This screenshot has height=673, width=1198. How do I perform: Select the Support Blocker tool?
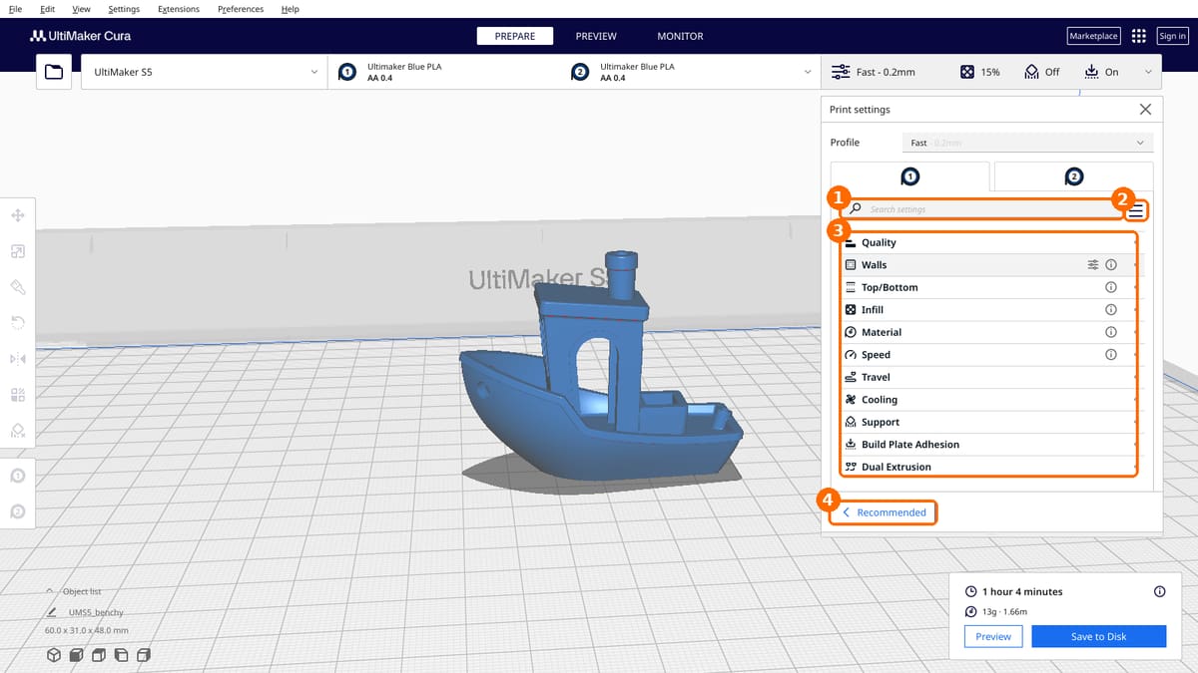(x=18, y=430)
